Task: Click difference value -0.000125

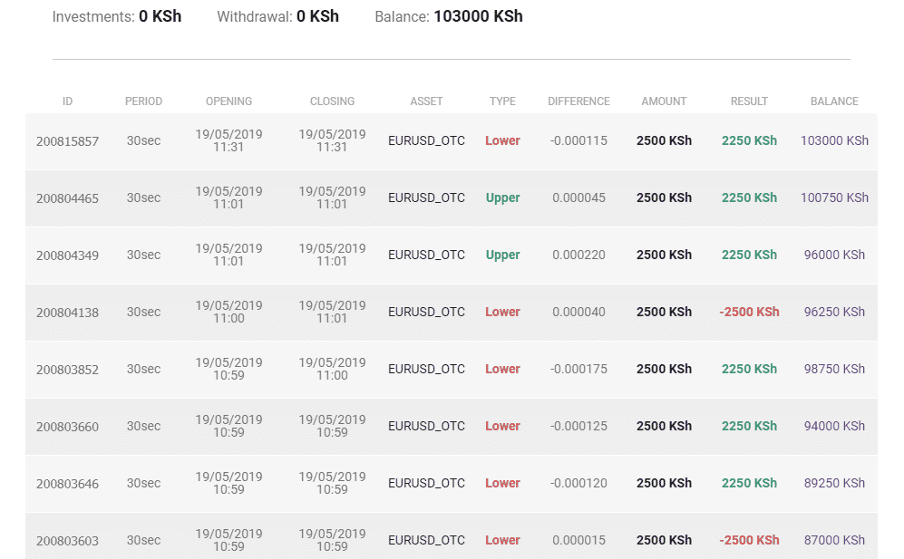Action: [x=578, y=426]
